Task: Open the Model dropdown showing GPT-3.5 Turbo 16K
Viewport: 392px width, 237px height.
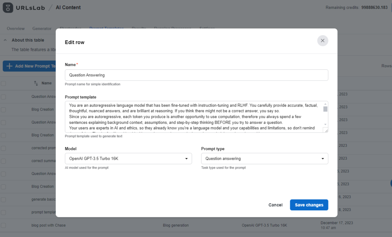Action: [128, 159]
